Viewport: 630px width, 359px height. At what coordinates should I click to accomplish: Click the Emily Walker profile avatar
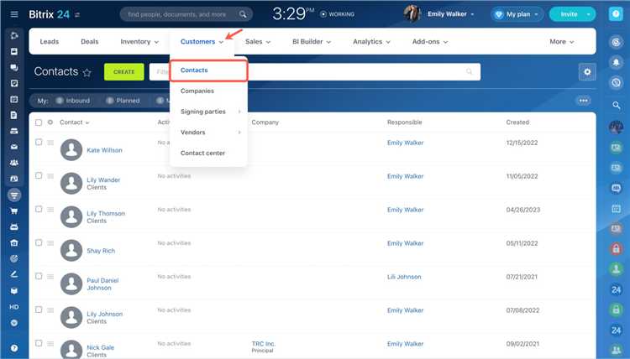coord(412,14)
